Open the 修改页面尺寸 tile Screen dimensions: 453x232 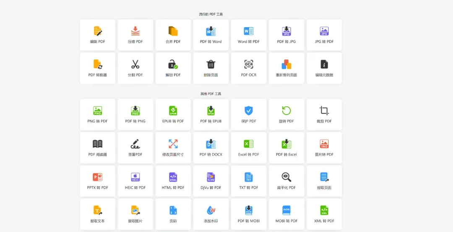click(173, 148)
